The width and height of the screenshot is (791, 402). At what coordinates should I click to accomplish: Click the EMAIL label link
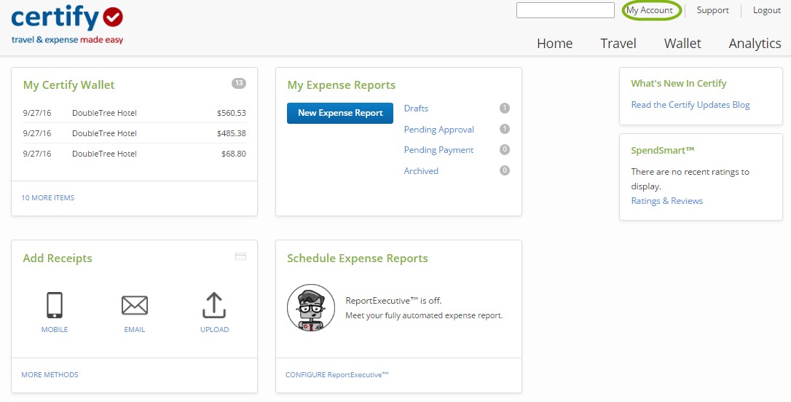(135, 329)
